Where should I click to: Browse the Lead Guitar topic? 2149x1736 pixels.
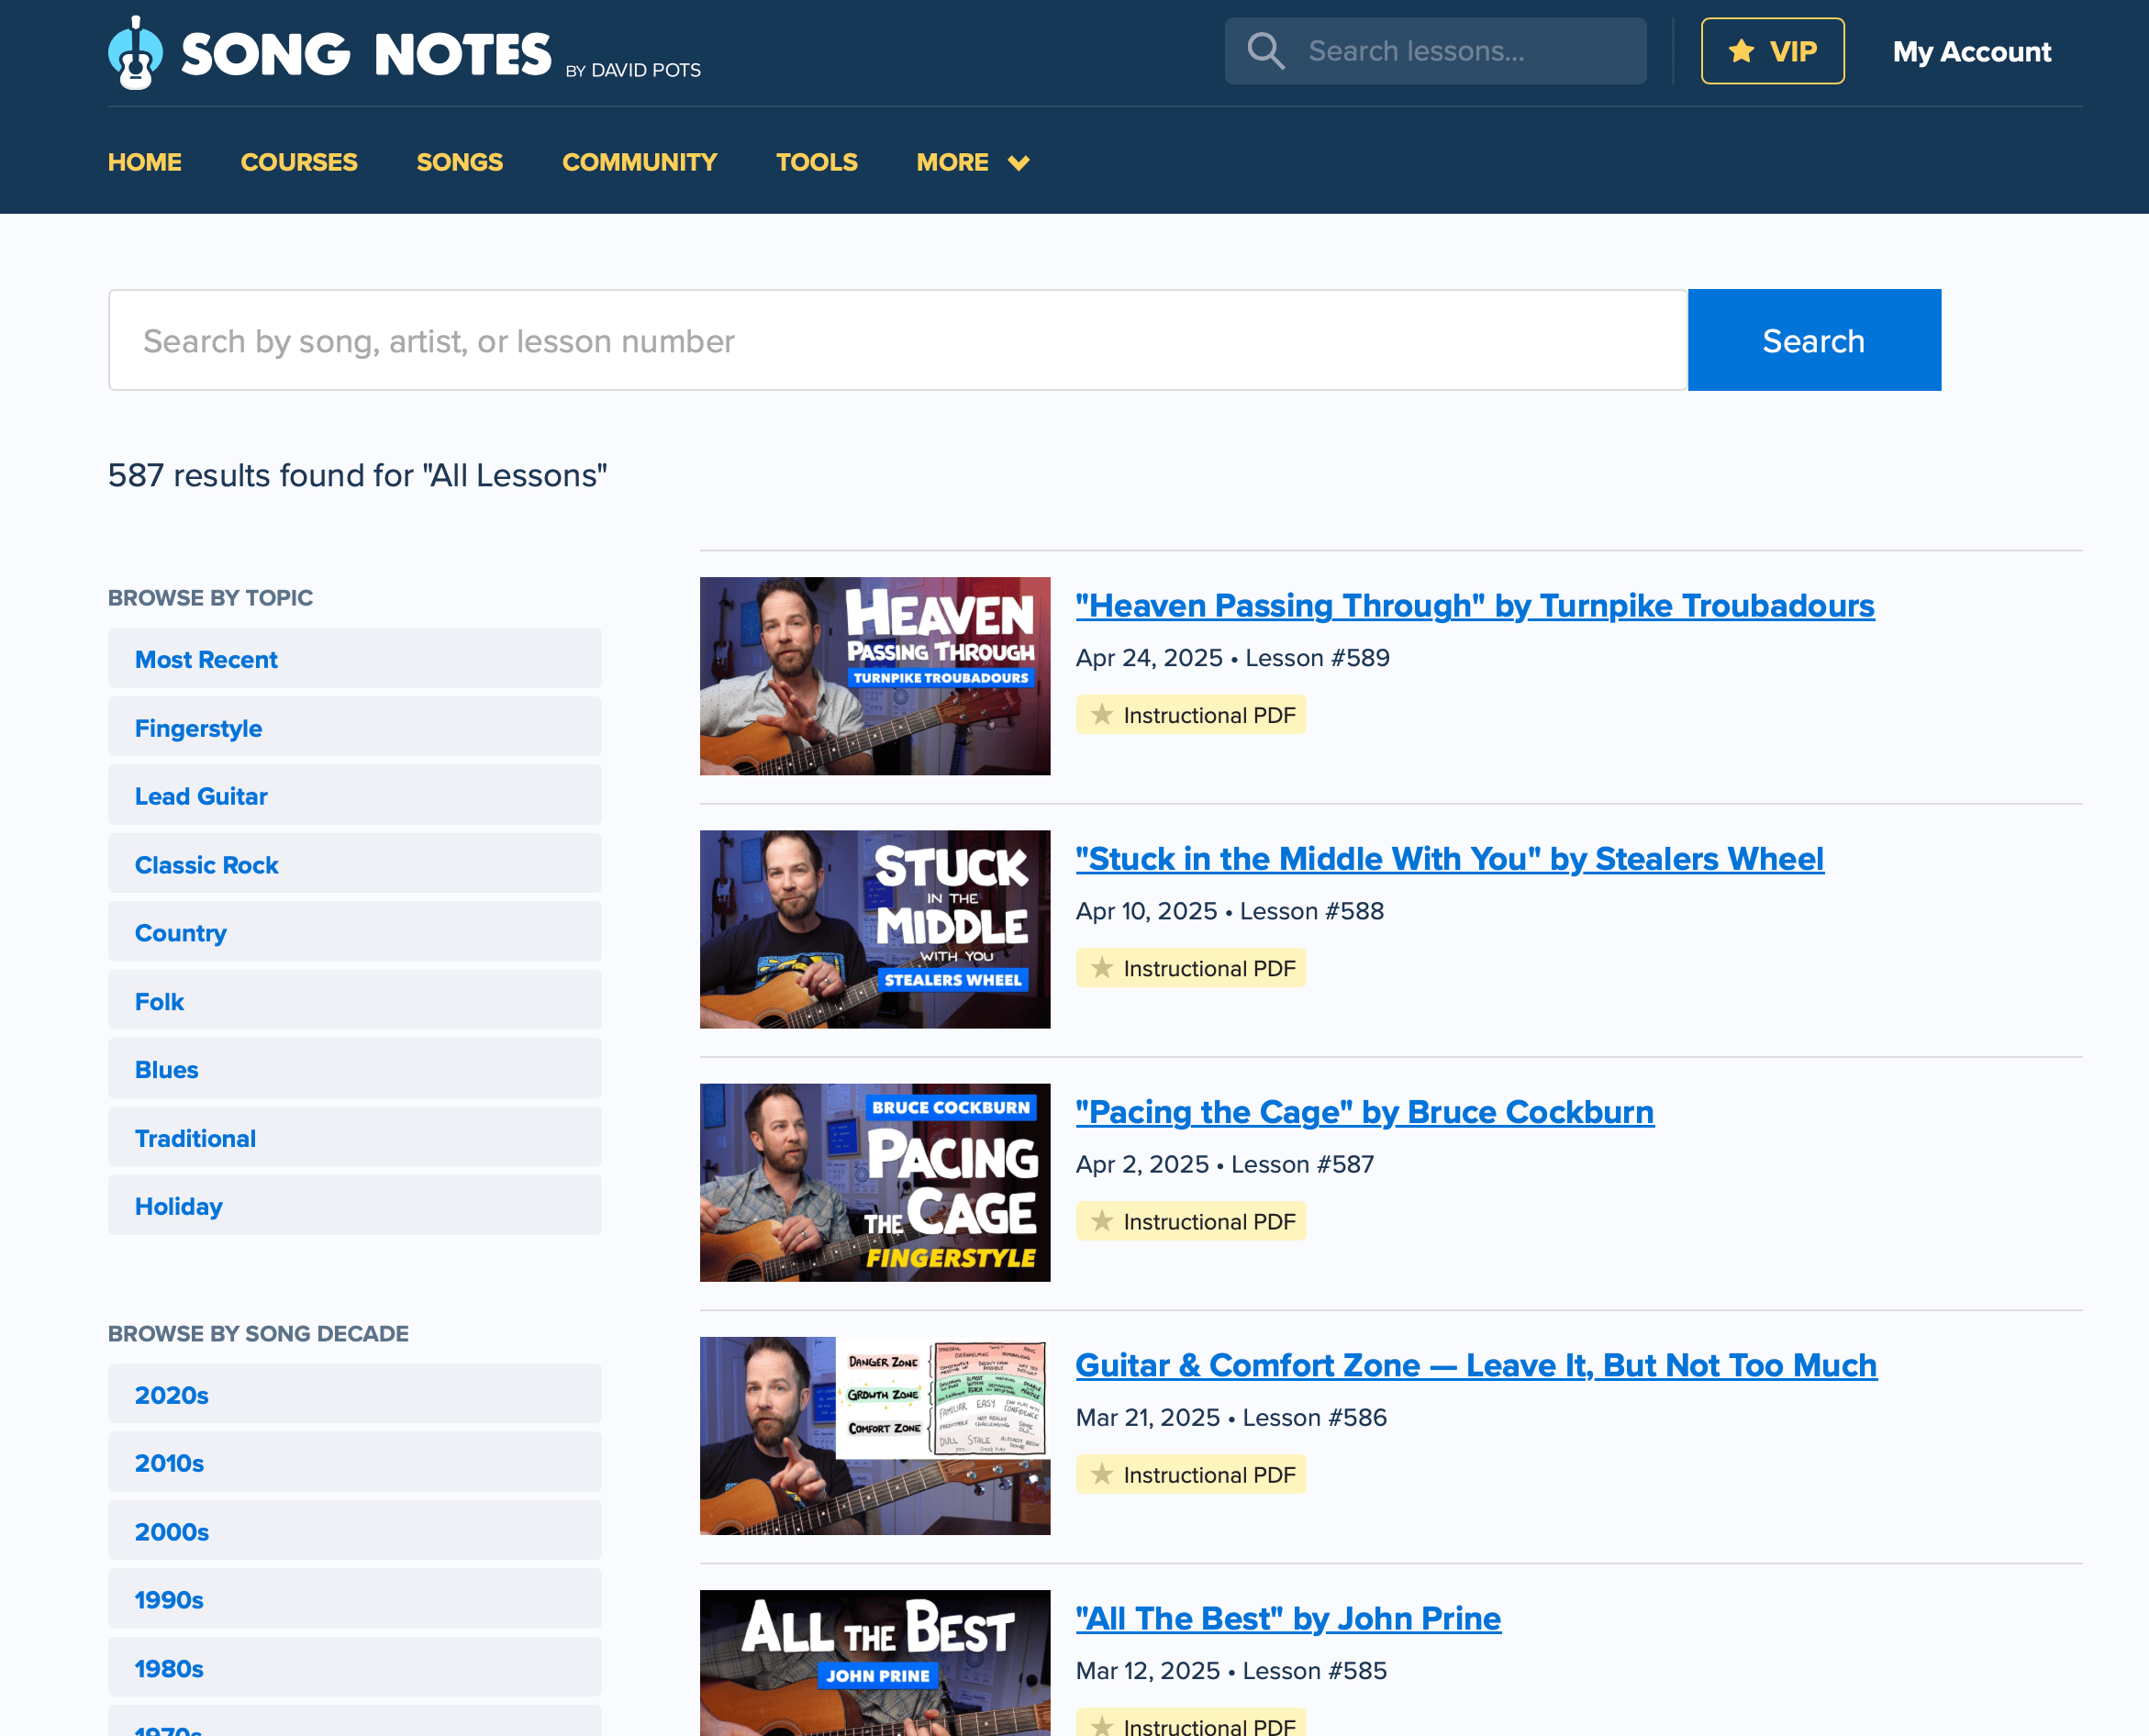pos(355,795)
